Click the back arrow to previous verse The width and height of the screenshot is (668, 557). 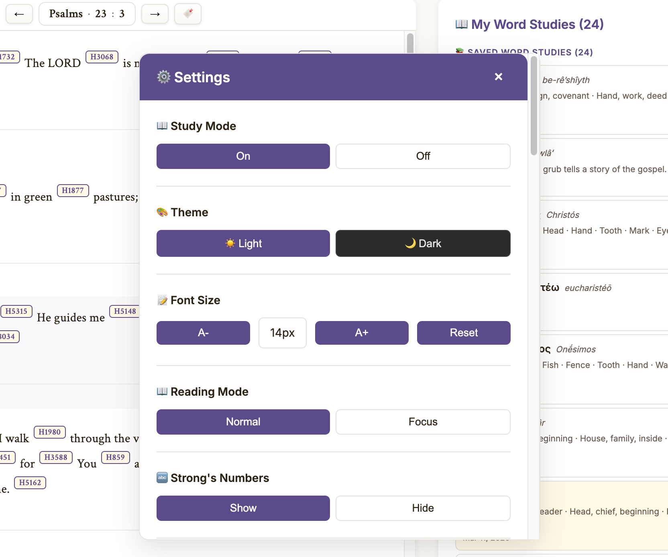[x=19, y=14]
